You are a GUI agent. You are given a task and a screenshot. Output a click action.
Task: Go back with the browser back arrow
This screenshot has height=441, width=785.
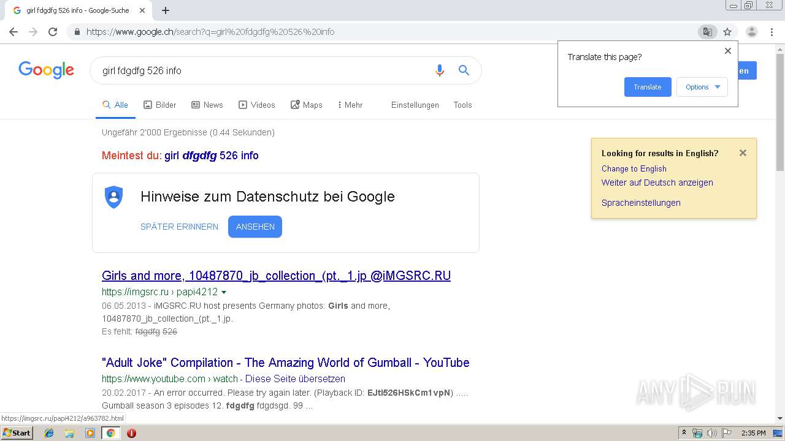13,32
